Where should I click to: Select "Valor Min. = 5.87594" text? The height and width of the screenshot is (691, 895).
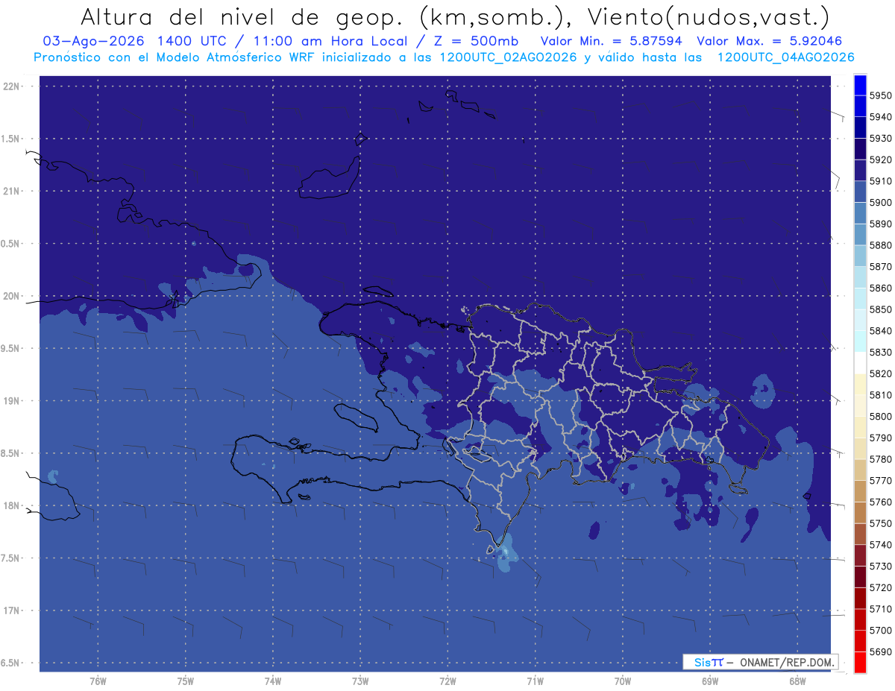(610, 42)
